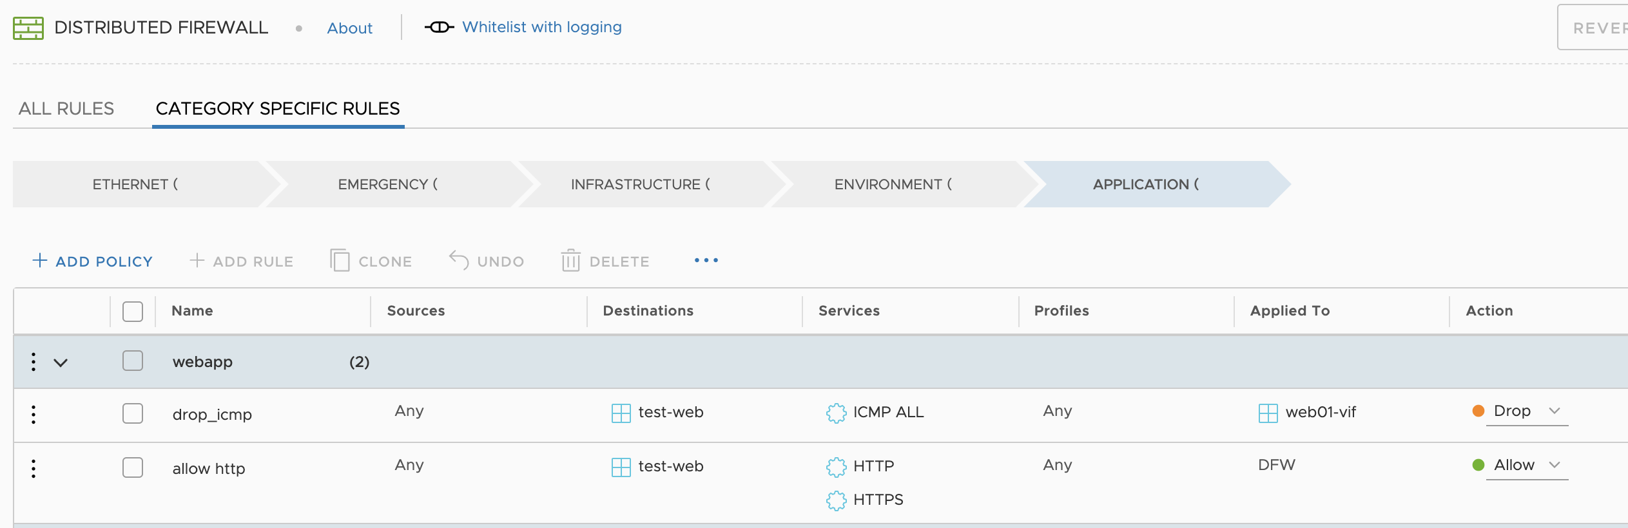This screenshot has height=528, width=1628.
Task: Select the drop_icmp rule checkbox
Action: click(133, 413)
